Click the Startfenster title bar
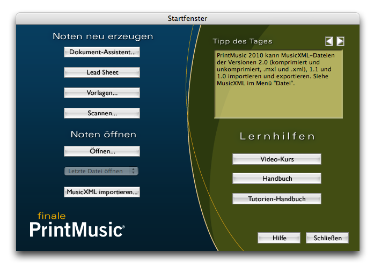 [x=188, y=18]
